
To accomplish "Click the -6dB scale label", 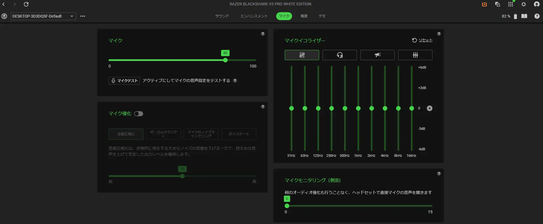I will tap(422, 149).
